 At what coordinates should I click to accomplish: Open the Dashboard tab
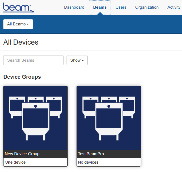click(74, 7)
